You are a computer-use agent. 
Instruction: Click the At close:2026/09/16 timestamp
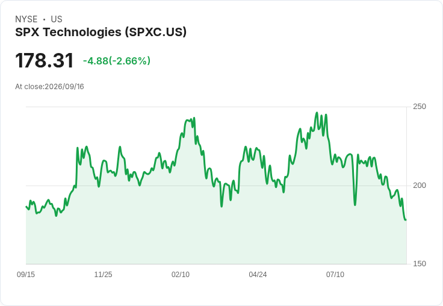click(x=49, y=87)
